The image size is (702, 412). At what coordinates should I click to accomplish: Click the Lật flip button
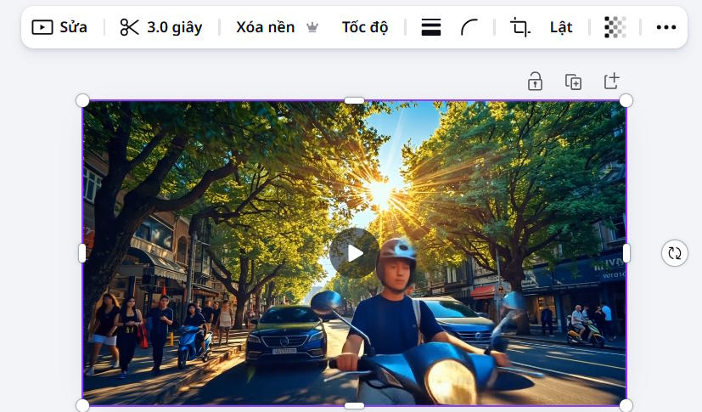click(x=561, y=27)
